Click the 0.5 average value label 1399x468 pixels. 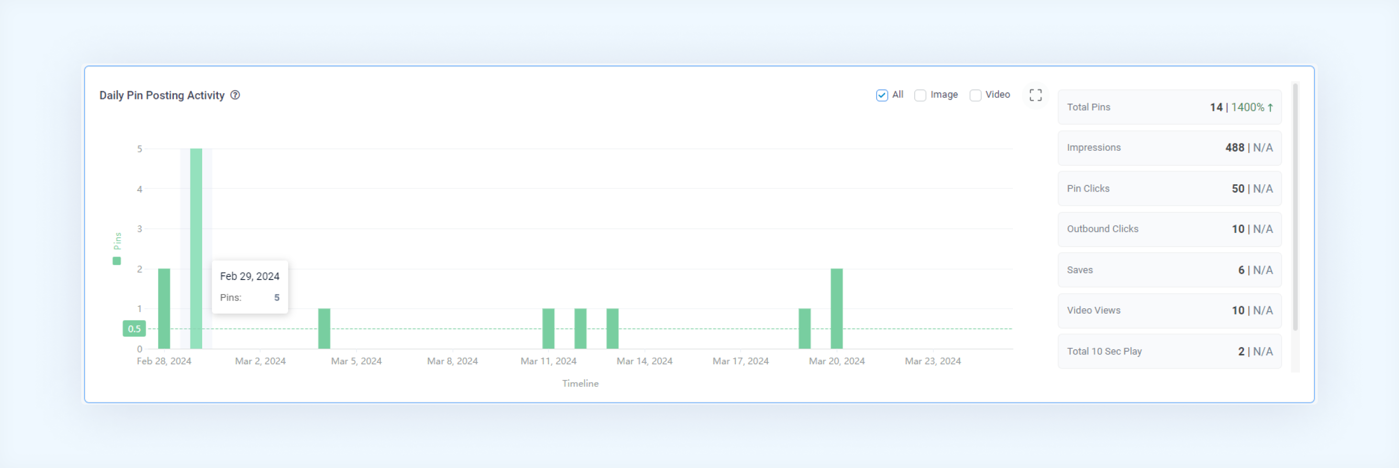[134, 328]
